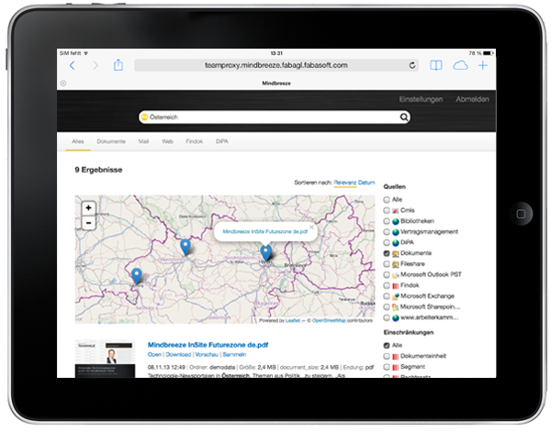The height and width of the screenshot is (432, 551).
Task: Select the map marker over Wien
Action: pos(266,252)
